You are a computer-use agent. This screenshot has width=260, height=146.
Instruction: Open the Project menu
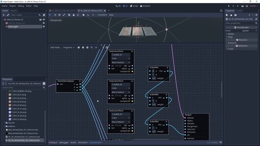pyautogui.click(x=13, y=6)
